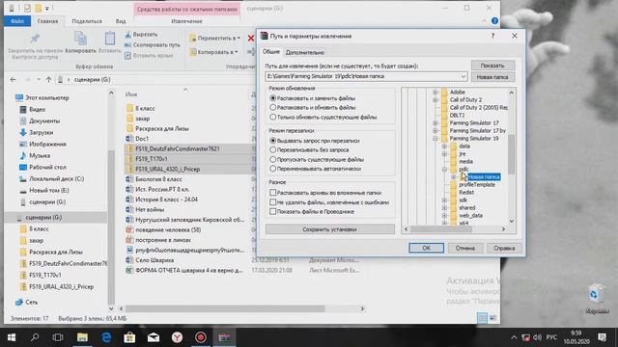This screenshot has height=347, width=618.
Task: Open File Explorer from taskbar
Action: point(82,337)
